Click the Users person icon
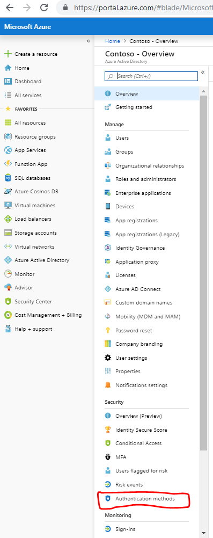The image size is (213, 538). click(108, 138)
